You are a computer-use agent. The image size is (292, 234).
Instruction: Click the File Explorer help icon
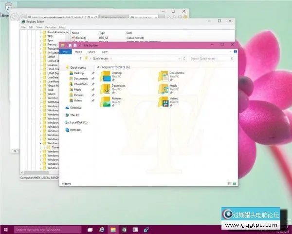click(x=235, y=51)
